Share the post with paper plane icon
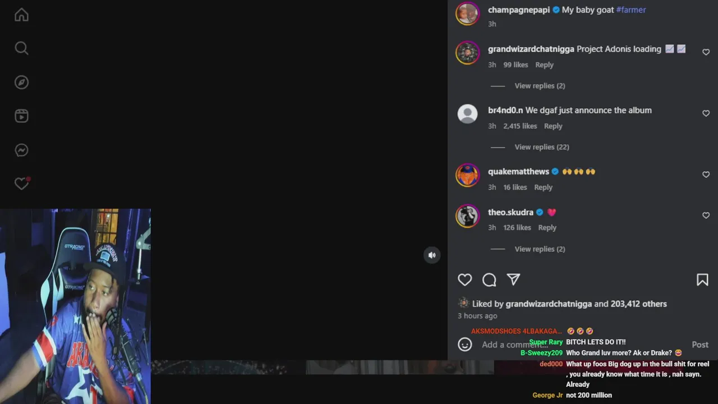 [x=513, y=279]
